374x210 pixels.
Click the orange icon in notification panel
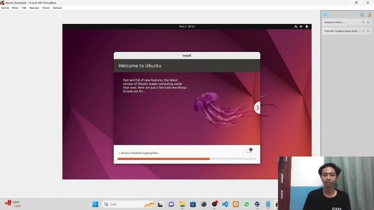[x=369, y=15]
